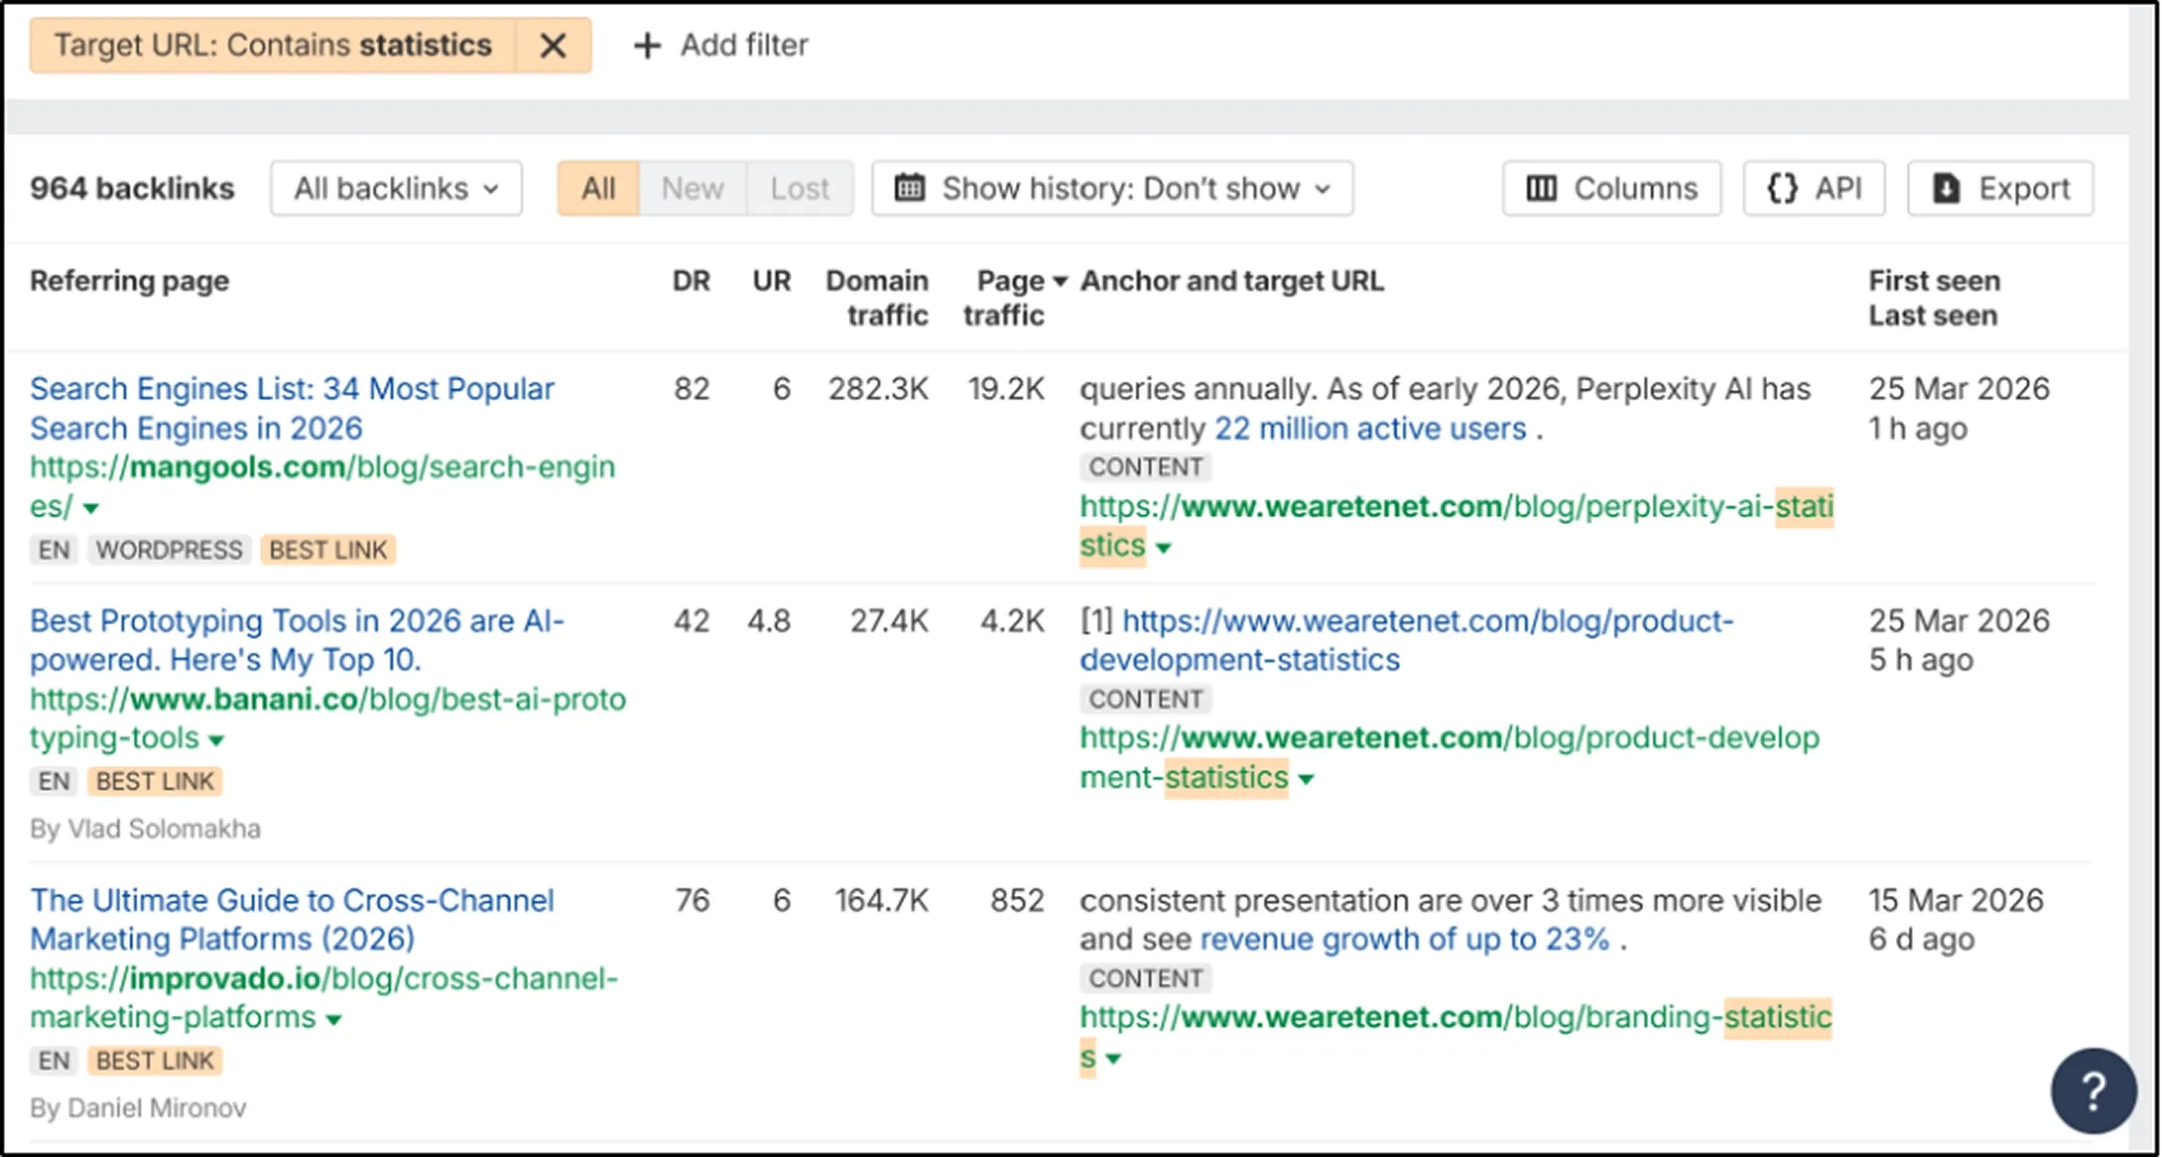The height and width of the screenshot is (1158, 2162).
Task: Expand the product-development-statistics target URL arrow
Action: (1306, 780)
